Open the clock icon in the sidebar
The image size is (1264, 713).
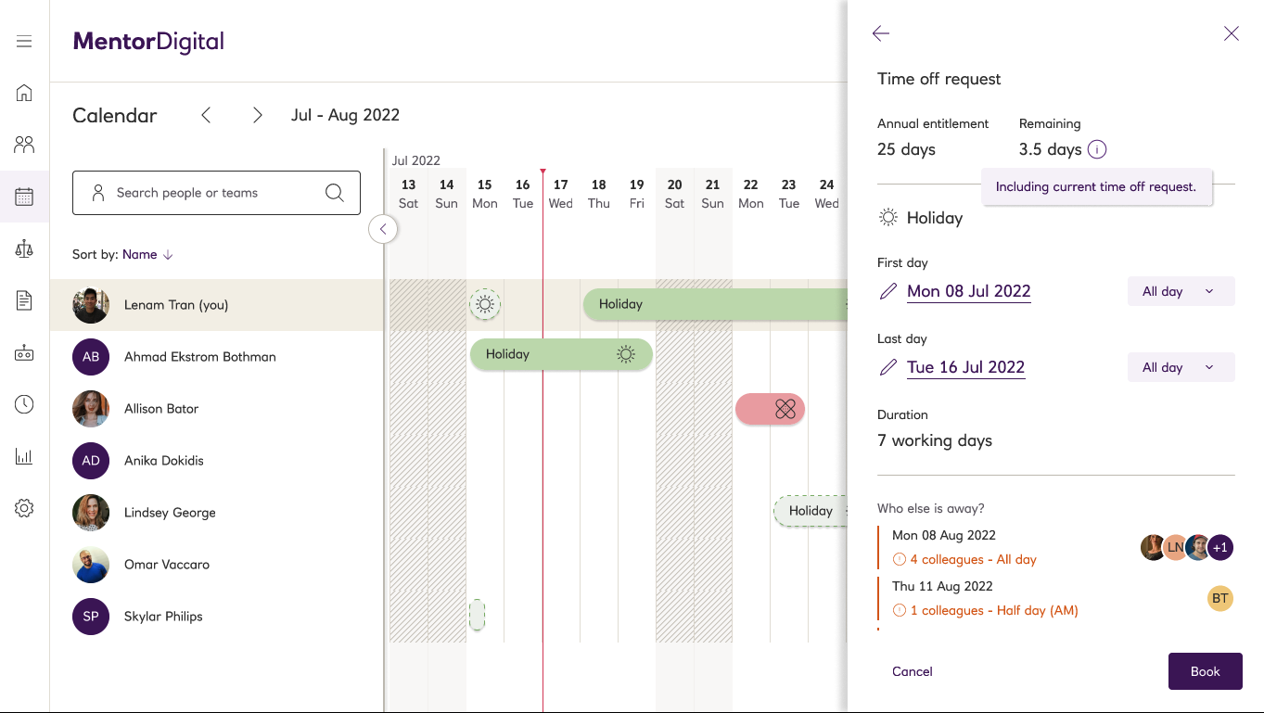click(x=24, y=404)
